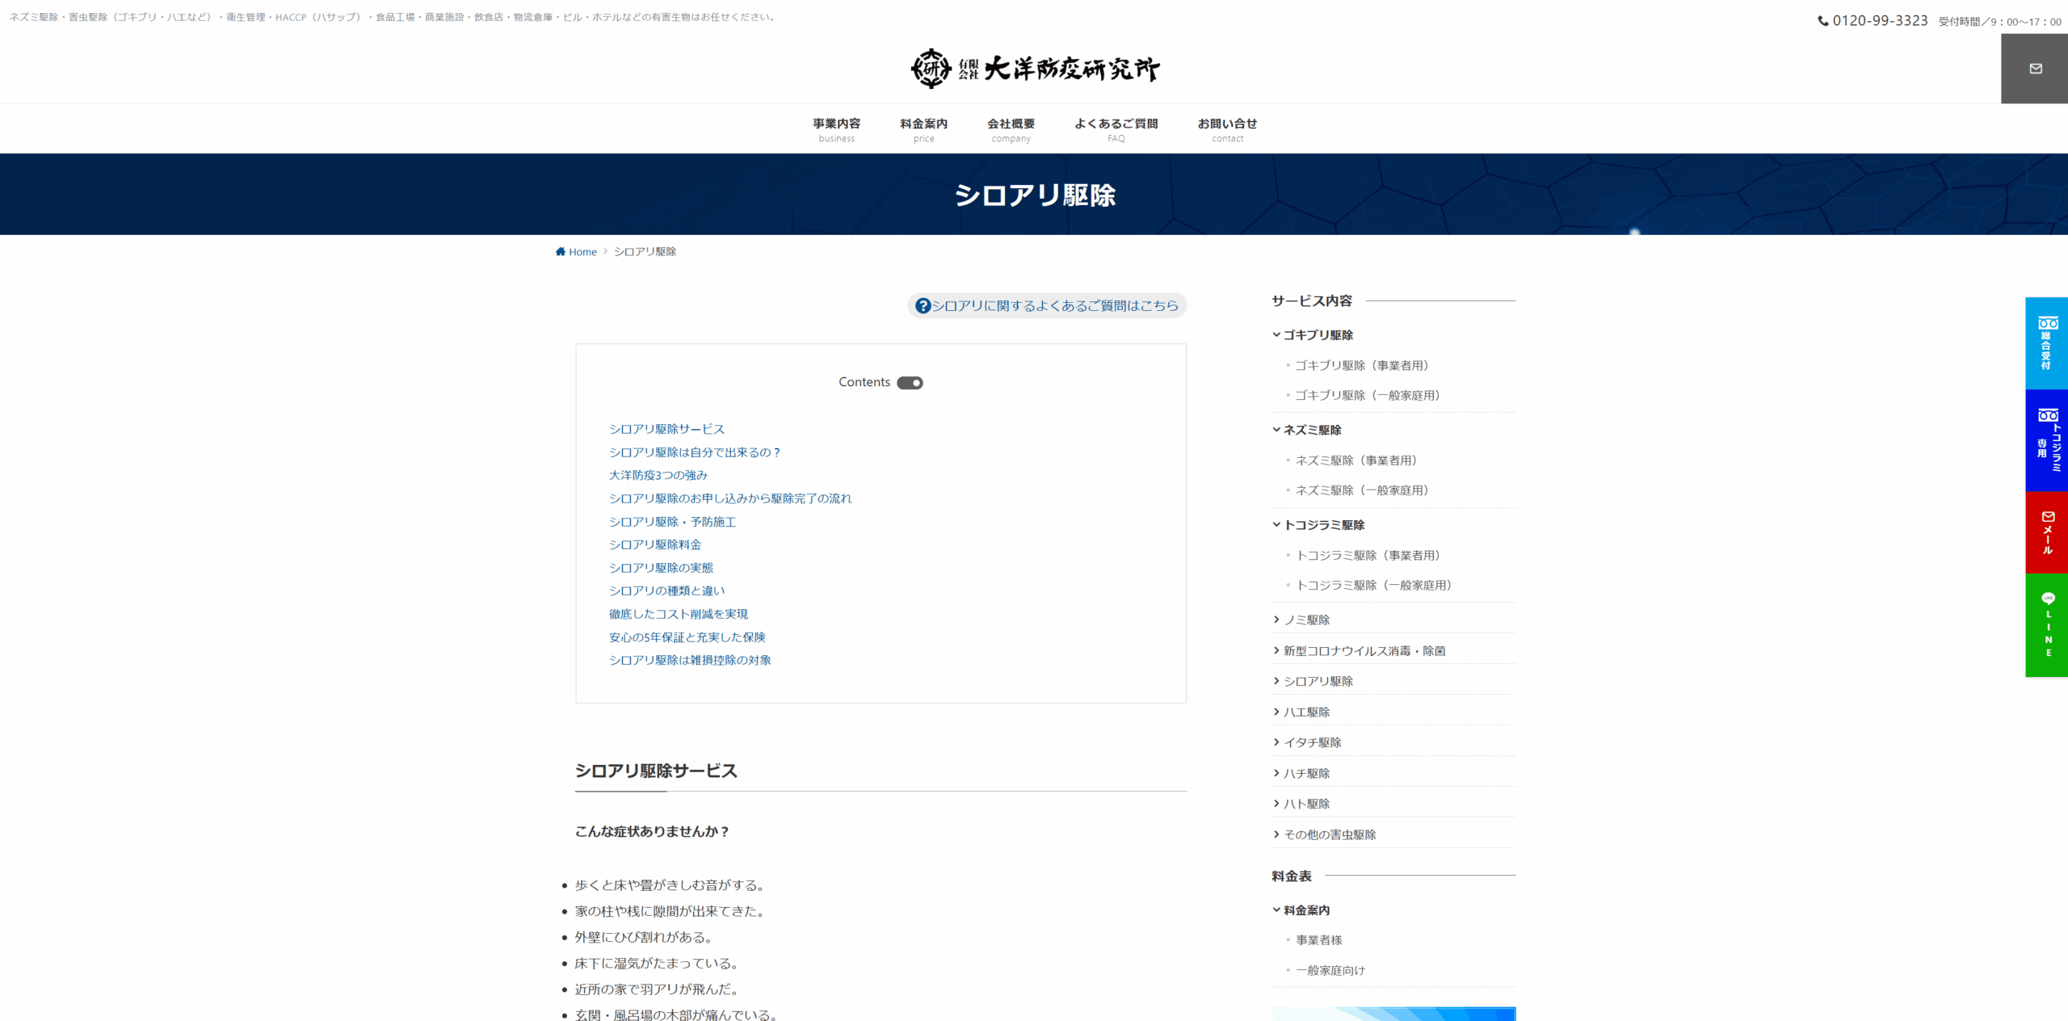Open the 料金案内 price menu
Image resolution: width=2068 pixels, height=1021 pixels.
[923, 129]
